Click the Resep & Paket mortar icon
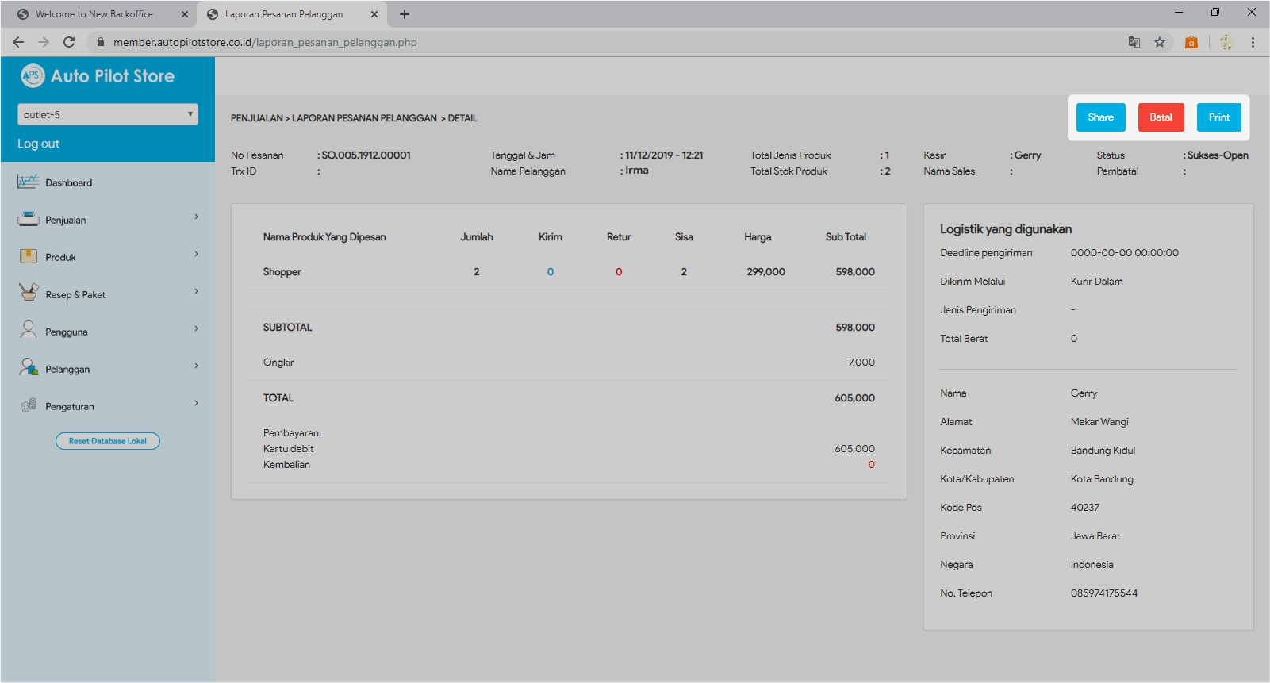The image size is (1270, 683). (x=28, y=293)
